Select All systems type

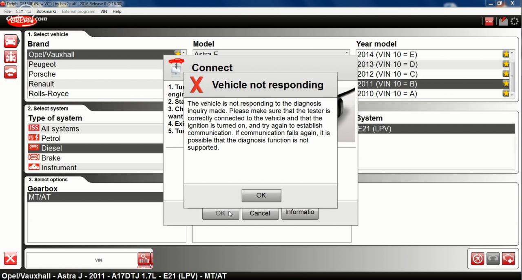coord(95,128)
